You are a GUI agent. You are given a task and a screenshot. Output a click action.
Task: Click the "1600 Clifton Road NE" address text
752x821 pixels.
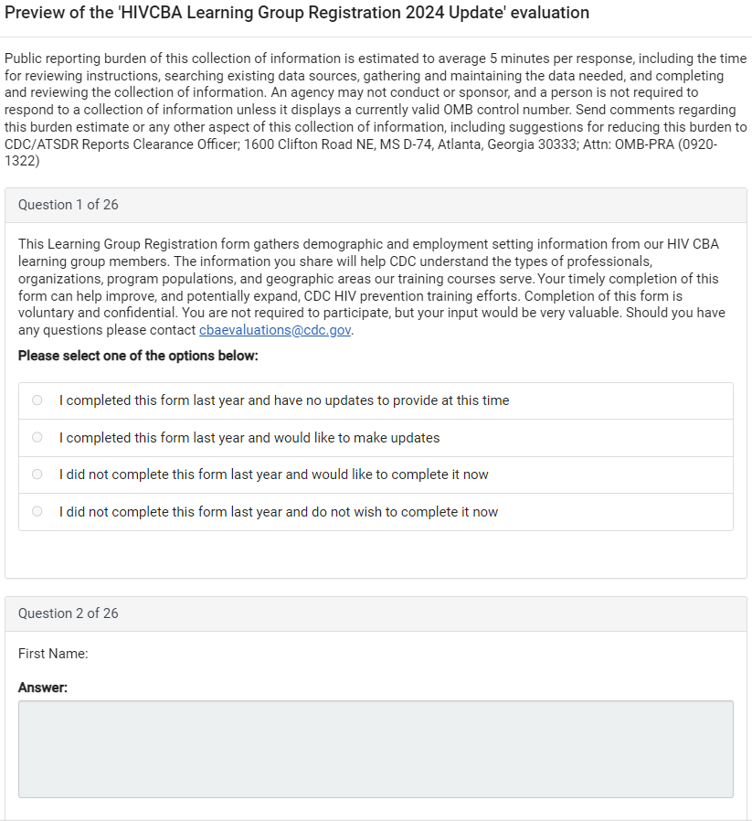(292, 144)
